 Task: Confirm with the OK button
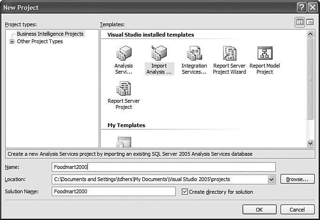[x=259, y=210]
